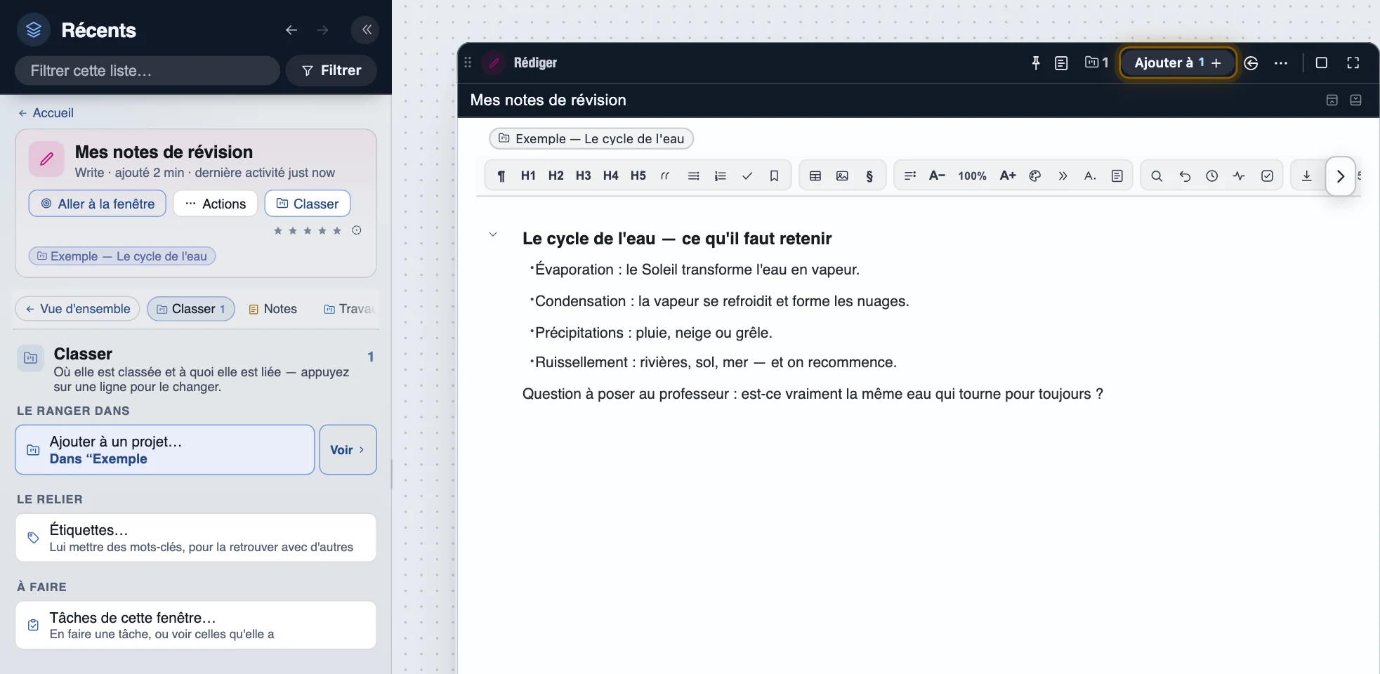Undo the last edit
Screen dimensions: 1380x674
tap(1185, 176)
